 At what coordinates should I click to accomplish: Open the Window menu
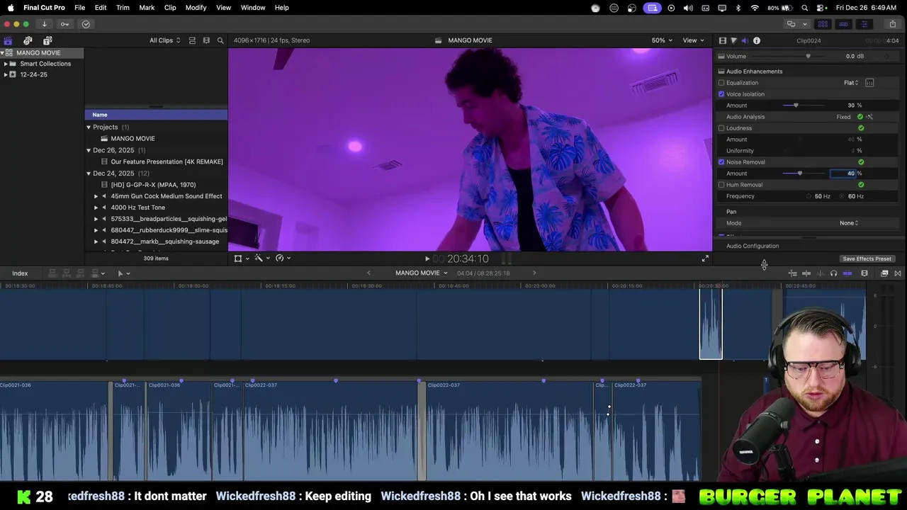point(253,8)
